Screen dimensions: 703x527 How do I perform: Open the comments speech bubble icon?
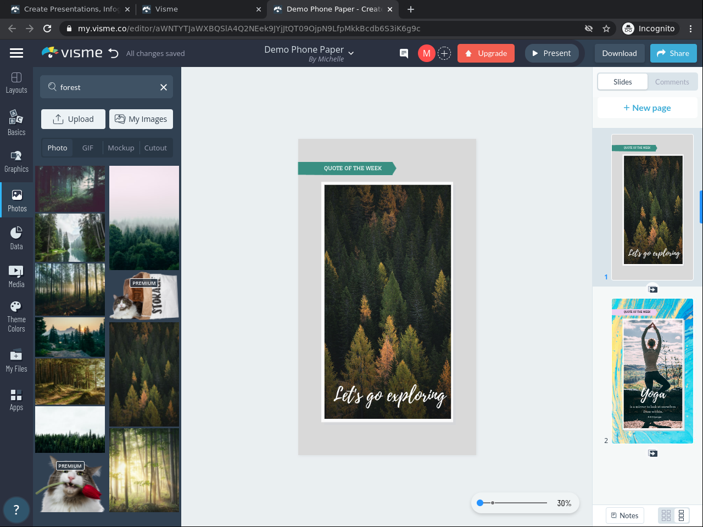coord(404,53)
